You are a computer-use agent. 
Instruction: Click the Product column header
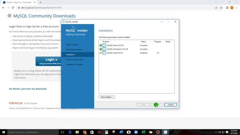106,42
